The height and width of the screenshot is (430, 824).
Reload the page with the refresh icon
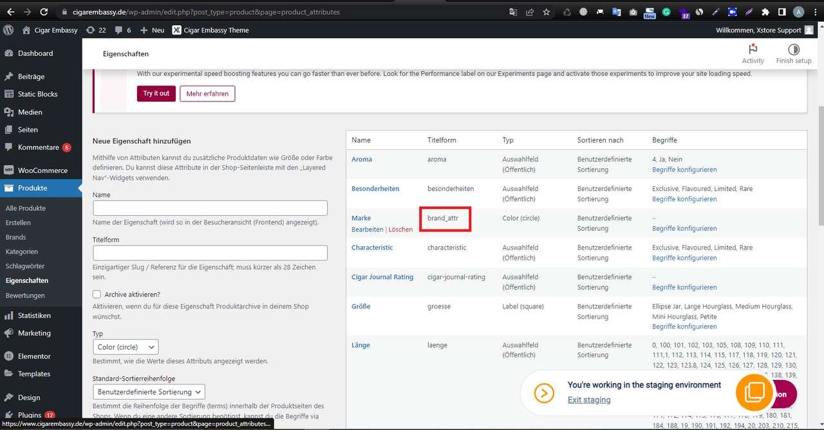(44, 12)
